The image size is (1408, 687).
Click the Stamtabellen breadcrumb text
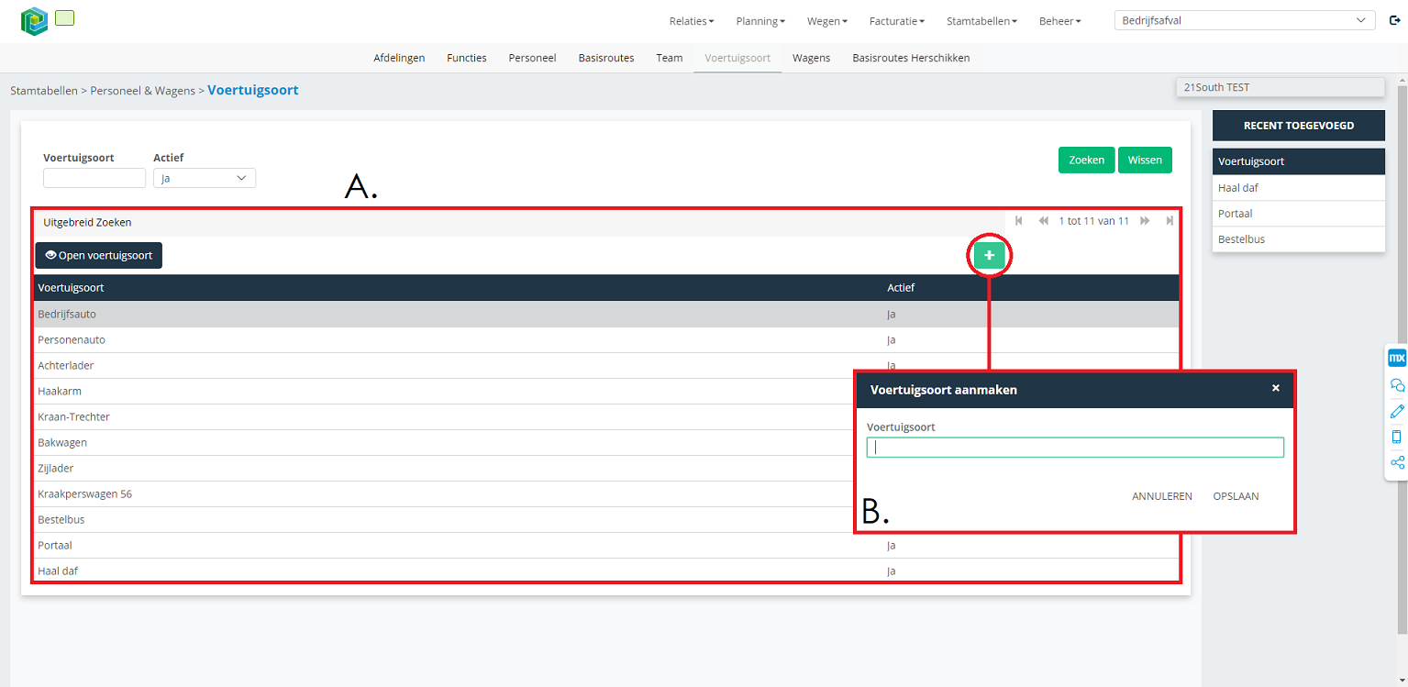(43, 91)
